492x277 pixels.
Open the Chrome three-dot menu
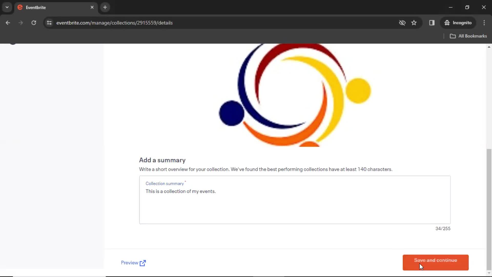point(484,23)
